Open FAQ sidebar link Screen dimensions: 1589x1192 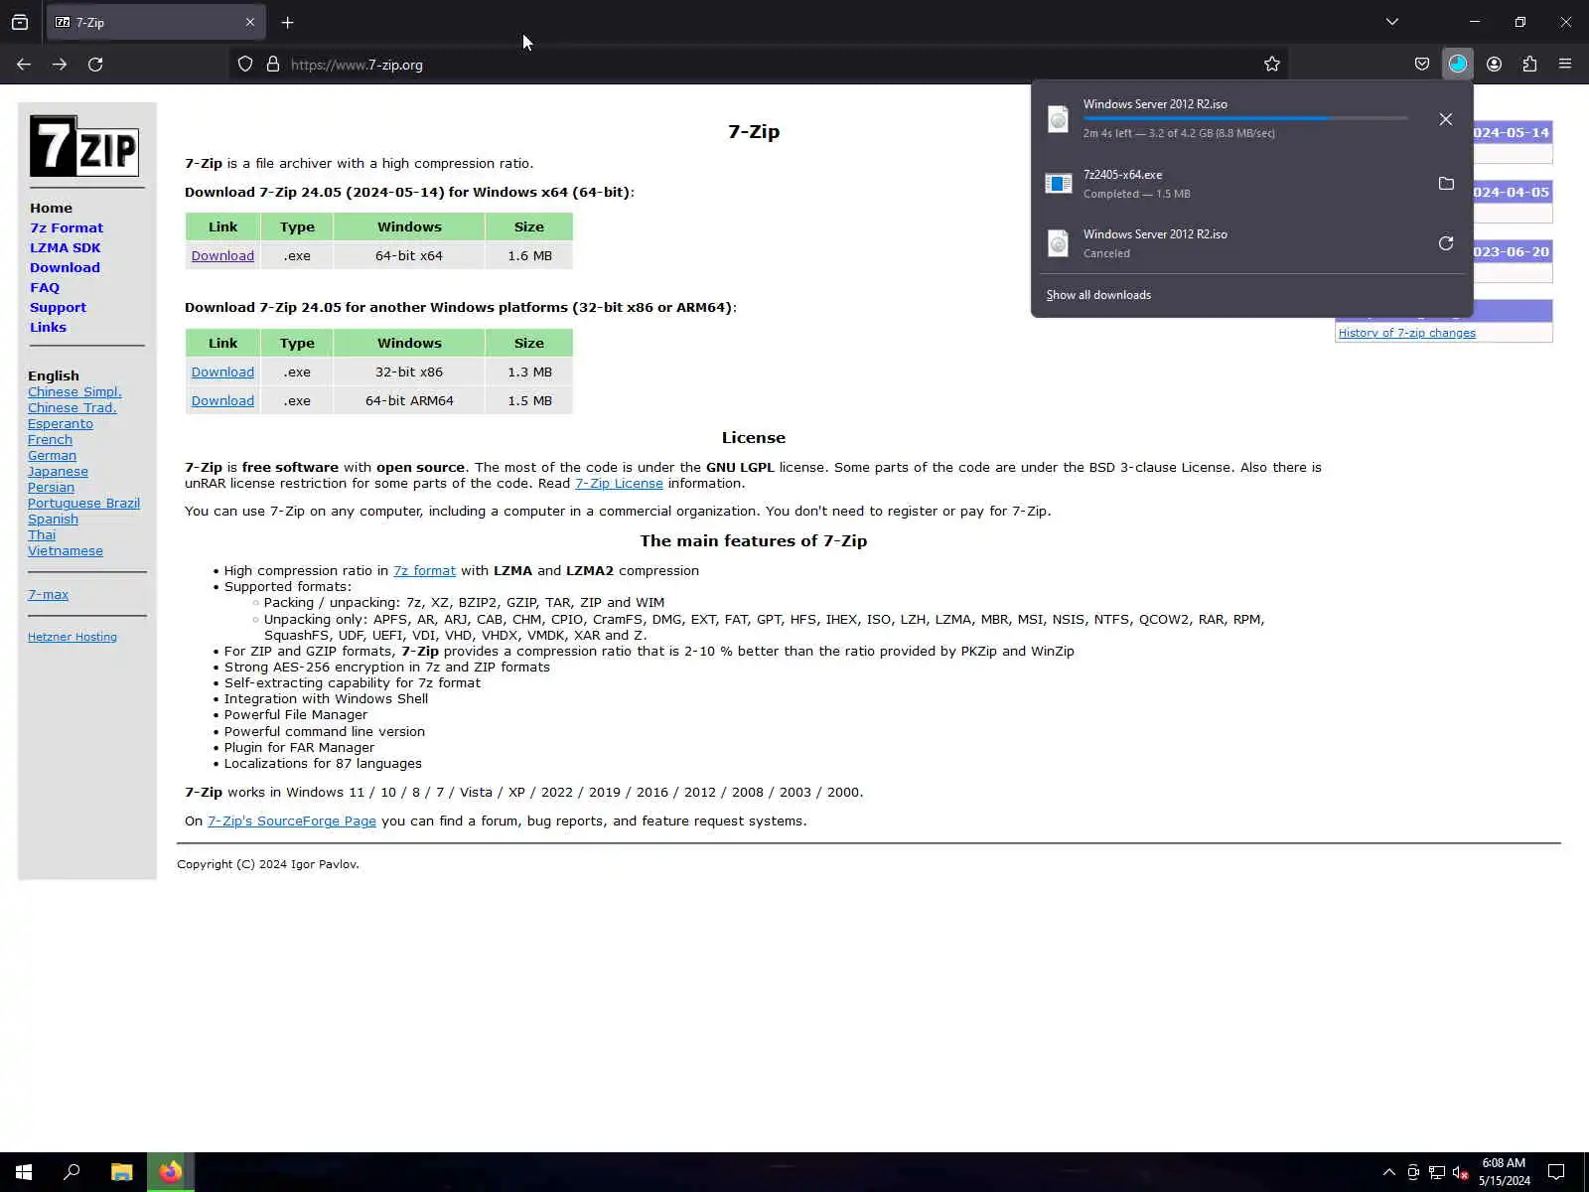click(x=45, y=287)
